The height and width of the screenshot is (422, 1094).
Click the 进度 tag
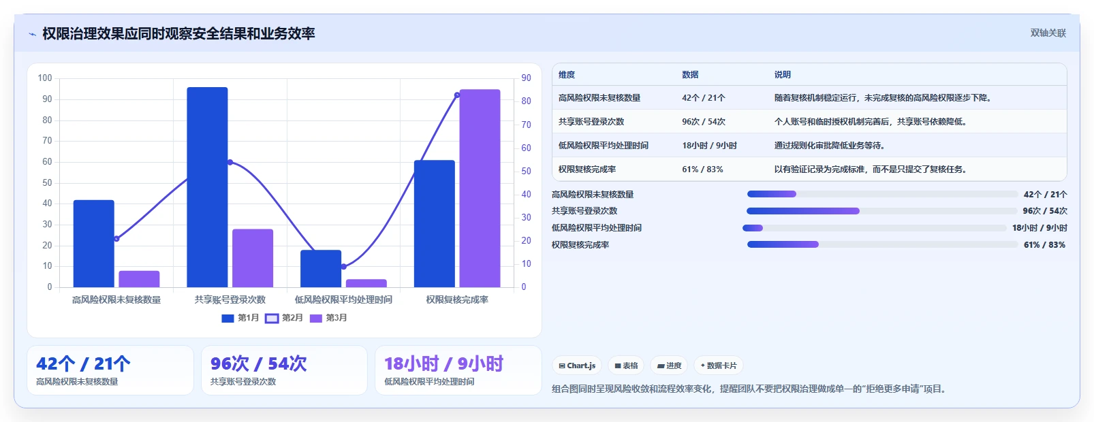tap(669, 366)
